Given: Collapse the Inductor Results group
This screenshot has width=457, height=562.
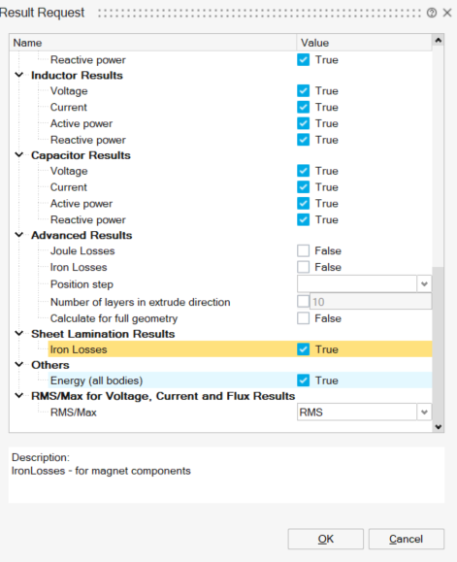Looking at the screenshot, I should pos(19,75).
